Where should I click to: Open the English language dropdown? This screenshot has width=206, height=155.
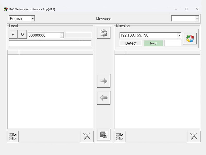coord(33,18)
